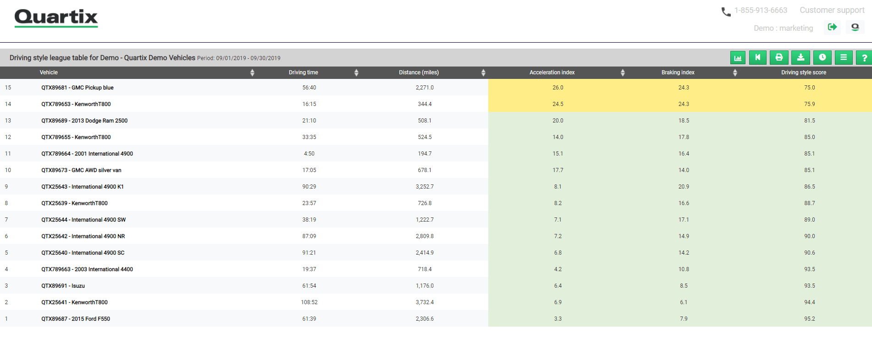Select first QTX789653 - KenworthT800 row
Viewport: 872px width, 356px height.
[x=76, y=104]
